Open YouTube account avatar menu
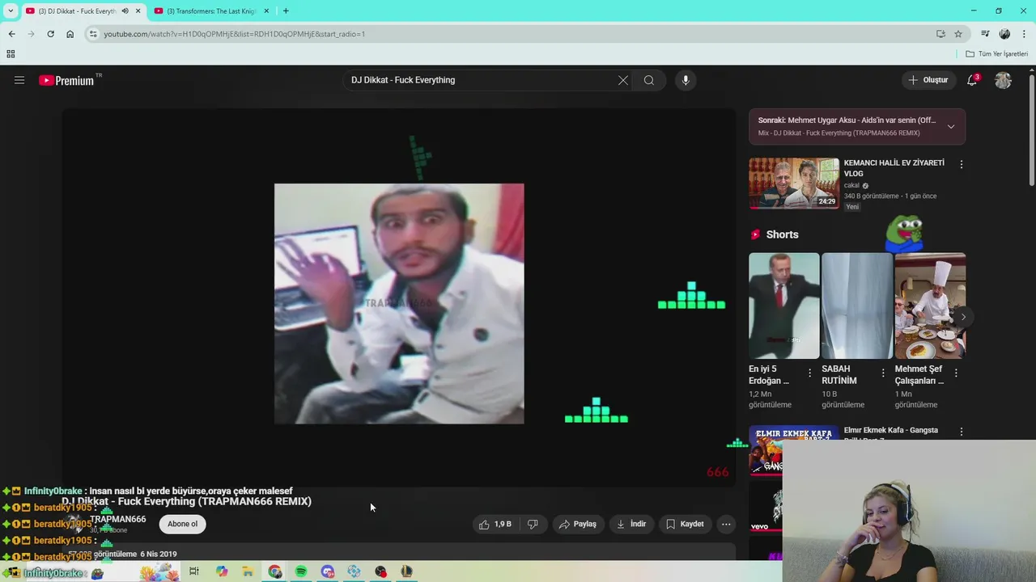Viewport: 1036px width, 582px height. [x=1003, y=80]
